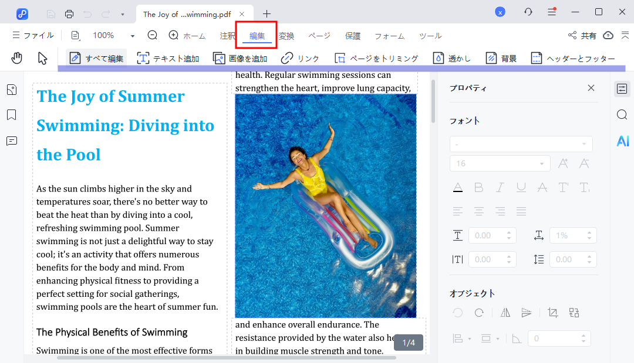Open the font family dropdown

(x=584, y=143)
